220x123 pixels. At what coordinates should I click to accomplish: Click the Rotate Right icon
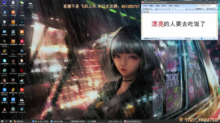pos(192,9)
